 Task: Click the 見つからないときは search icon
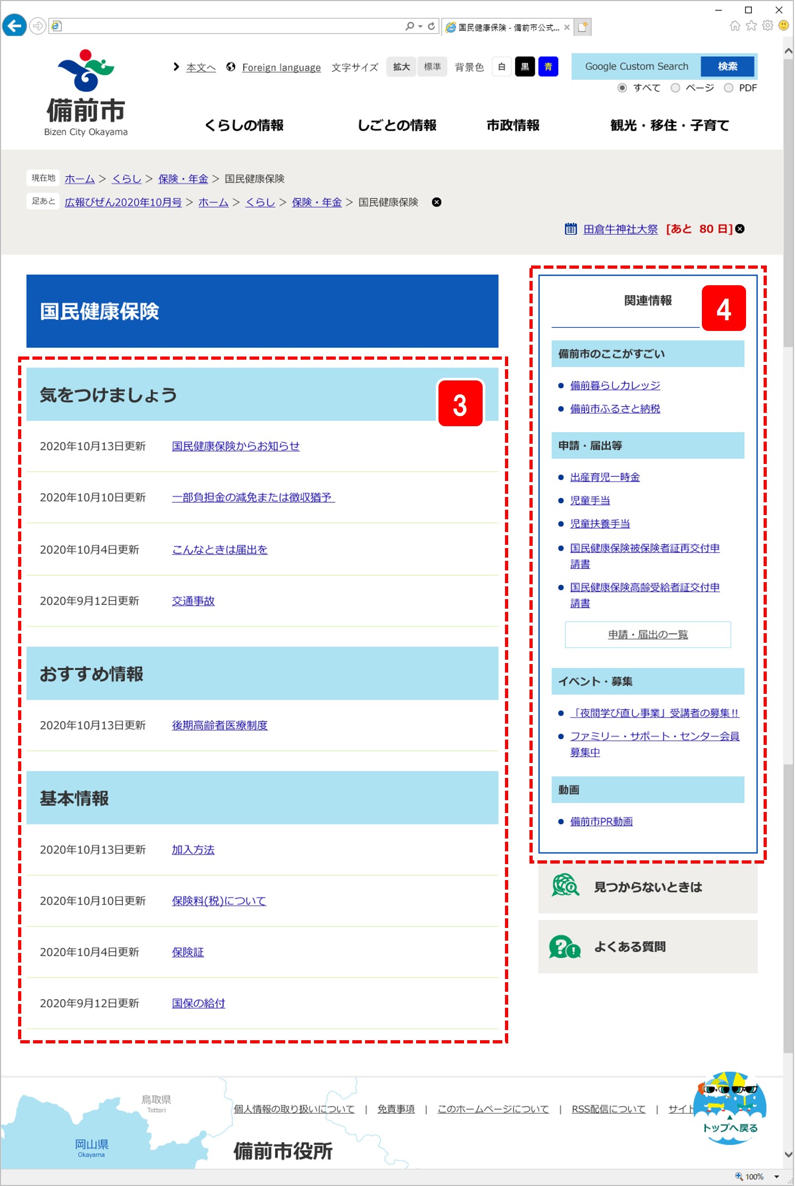(565, 885)
